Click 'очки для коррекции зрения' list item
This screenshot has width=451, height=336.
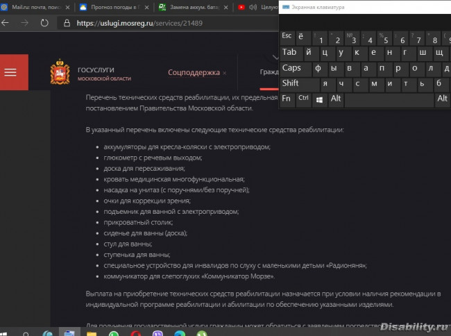pos(147,201)
